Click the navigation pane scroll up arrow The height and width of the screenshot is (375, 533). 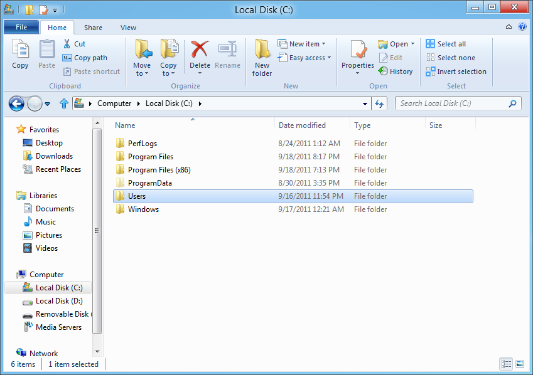(x=97, y=123)
